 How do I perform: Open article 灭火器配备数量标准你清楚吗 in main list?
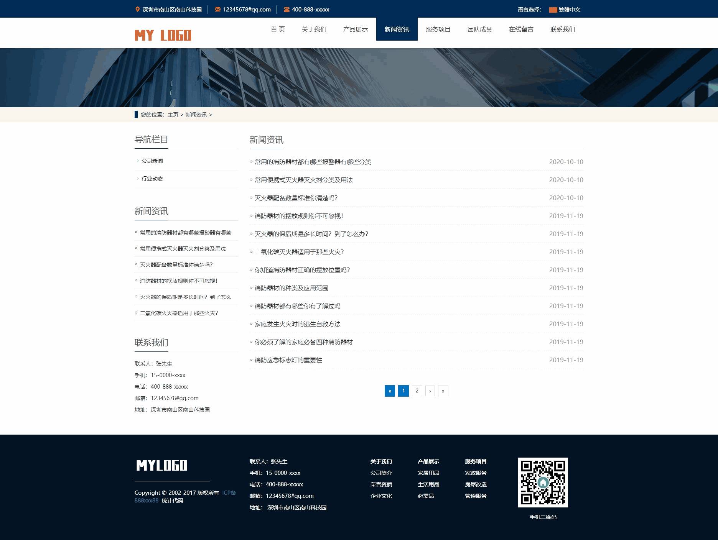point(296,198)
